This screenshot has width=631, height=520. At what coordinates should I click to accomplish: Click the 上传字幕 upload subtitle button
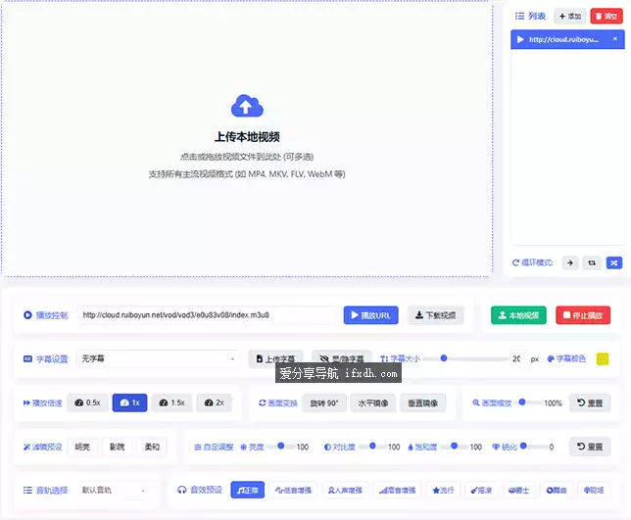point(275,358)
